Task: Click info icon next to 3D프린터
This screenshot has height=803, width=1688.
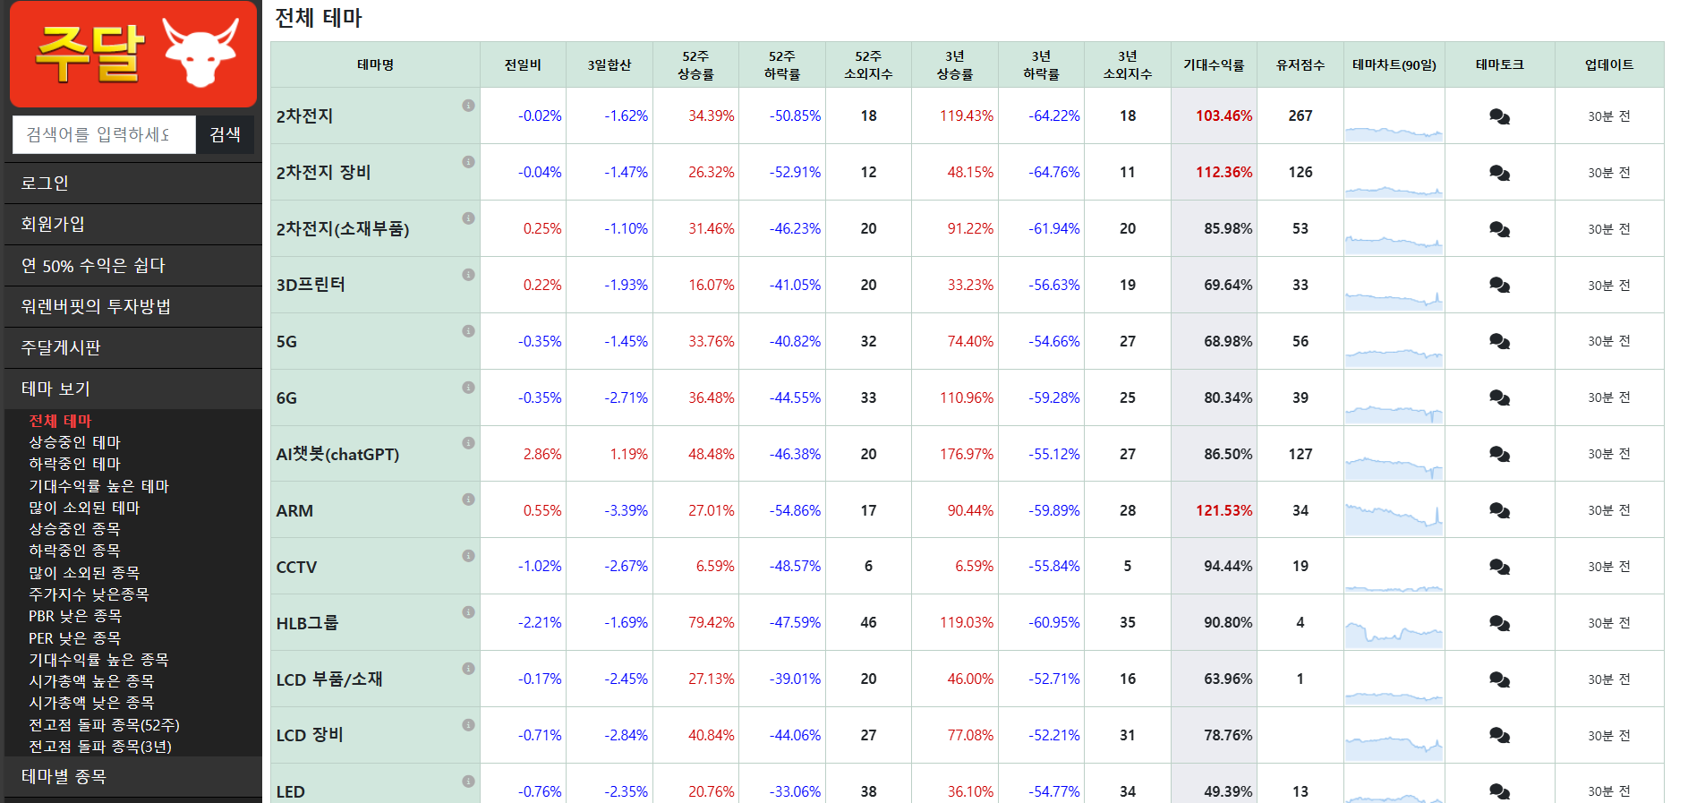Action: (x=468, y=275)
